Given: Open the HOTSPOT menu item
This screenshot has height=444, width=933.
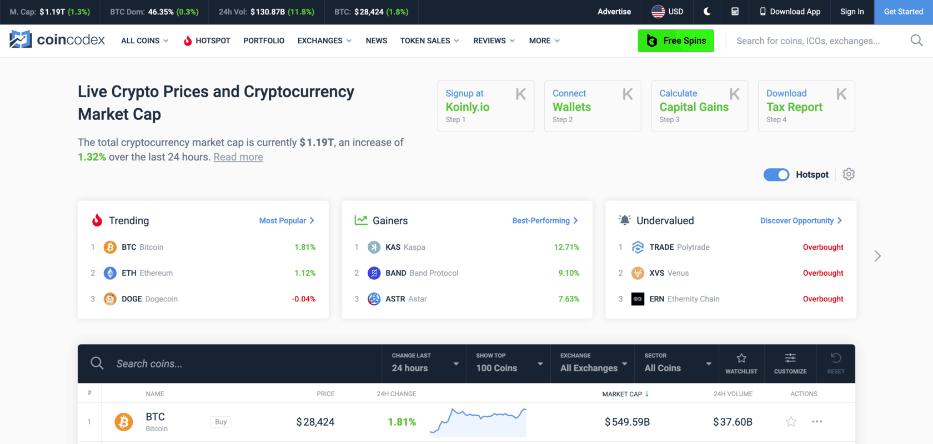Looking at the screenshot, I should [x=207, y=41].
